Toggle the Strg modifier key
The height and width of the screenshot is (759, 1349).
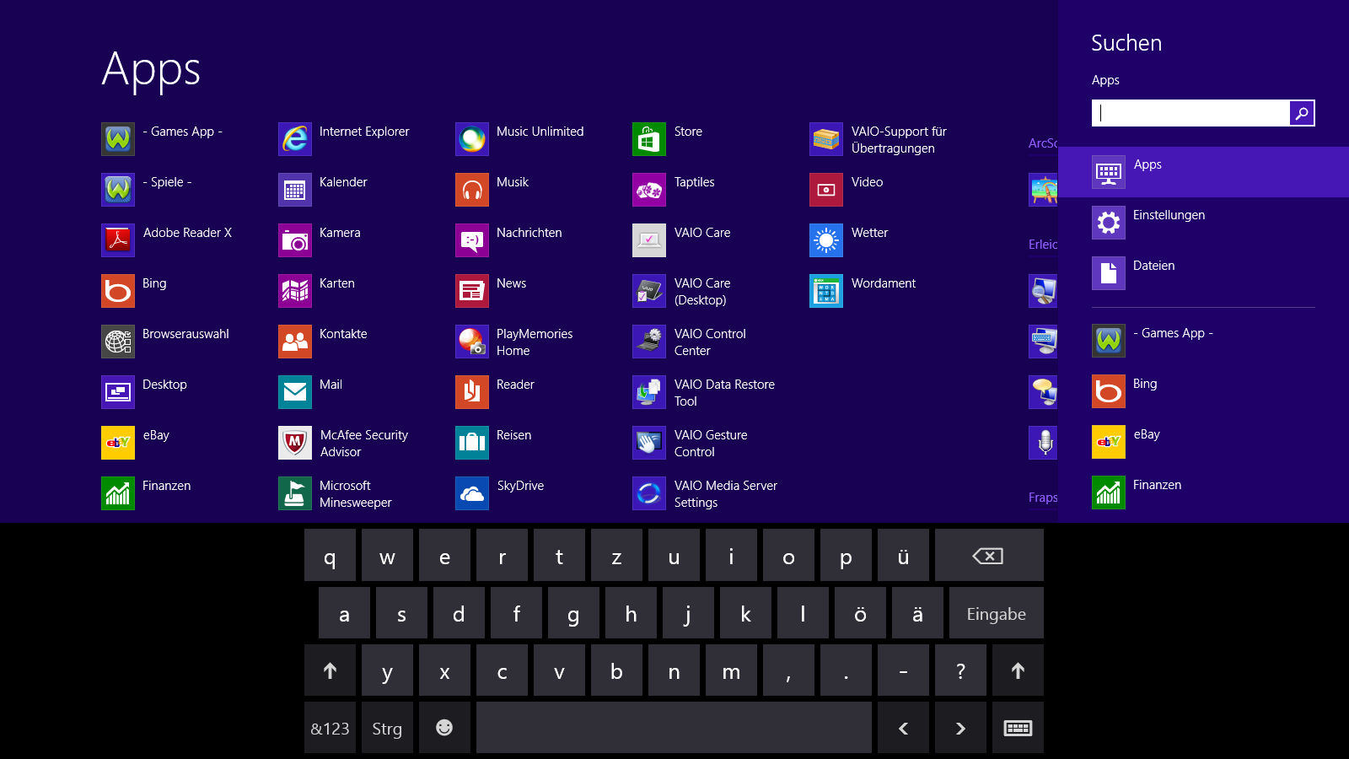(387, 728)
